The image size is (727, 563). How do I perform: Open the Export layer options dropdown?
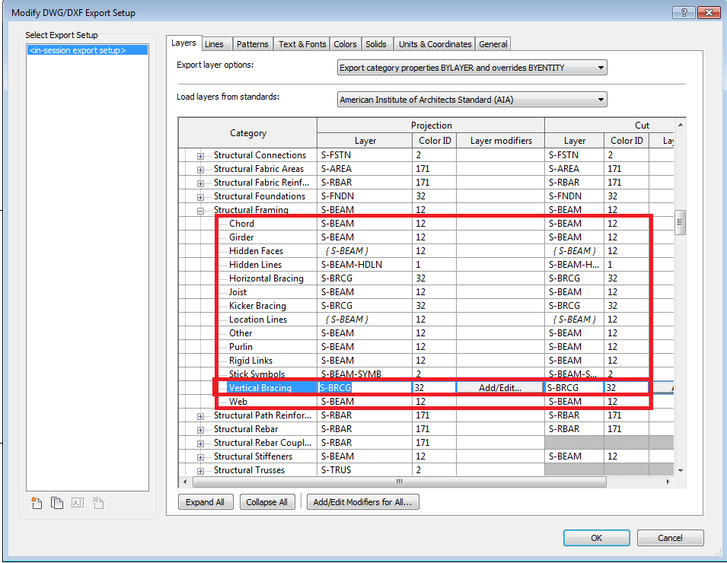472,68
